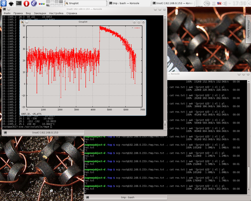Open the activities three-dots icon in panel
Screen dimensions: 251x201
click(41, 4)
